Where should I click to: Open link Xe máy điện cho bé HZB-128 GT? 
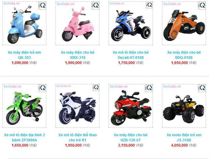(131, 137)
